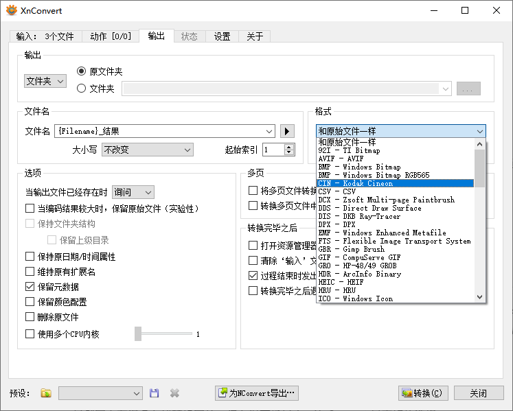513x411 pixels.
Task: Open the preset folder icon
Action: (46, 393)
